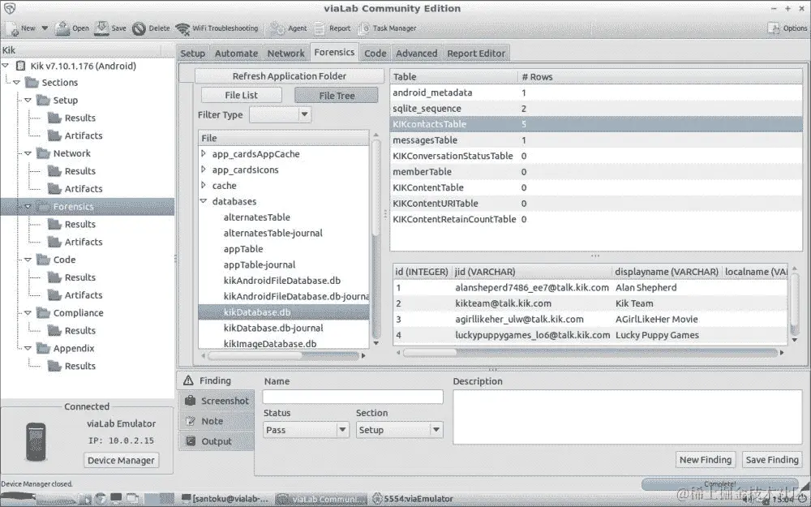This screenshot has width=811, height=507.
Task: Toggle the File List view button
Action: pyautogui.click(x=241, y=95)
